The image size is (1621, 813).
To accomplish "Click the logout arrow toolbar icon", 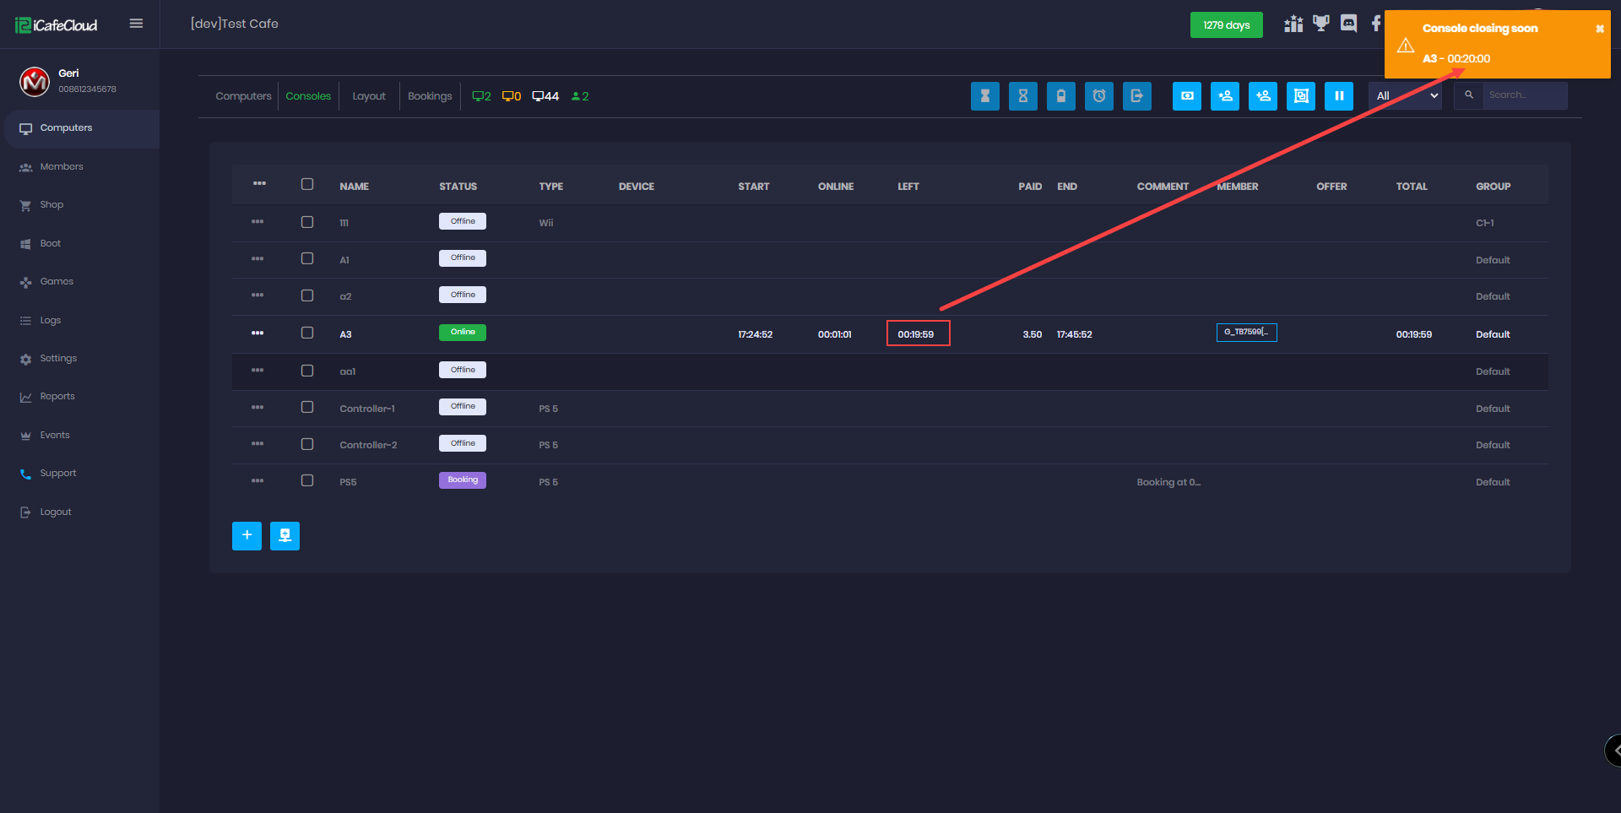I will point(1136,96).
